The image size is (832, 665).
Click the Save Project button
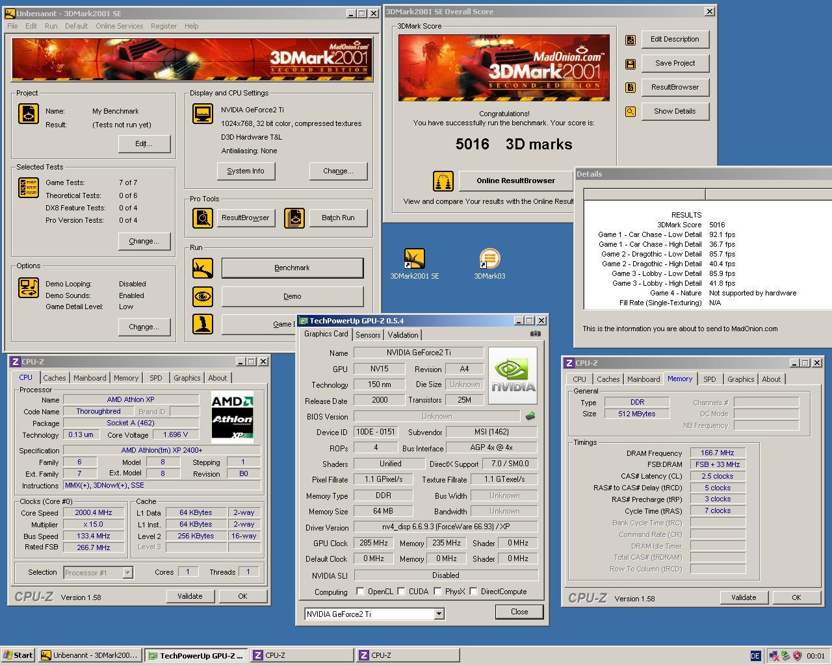coord(675,63)
